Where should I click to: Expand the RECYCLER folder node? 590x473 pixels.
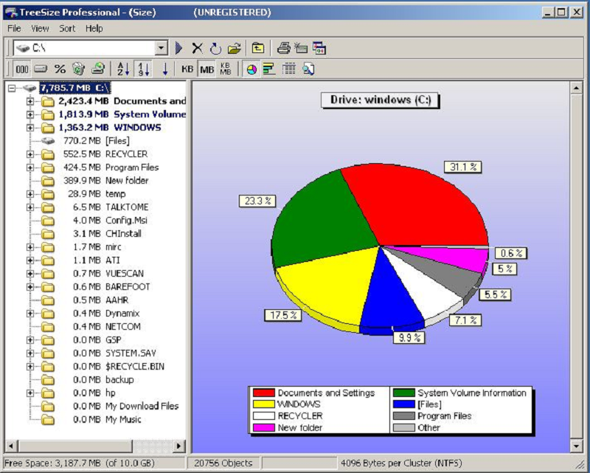30,154
